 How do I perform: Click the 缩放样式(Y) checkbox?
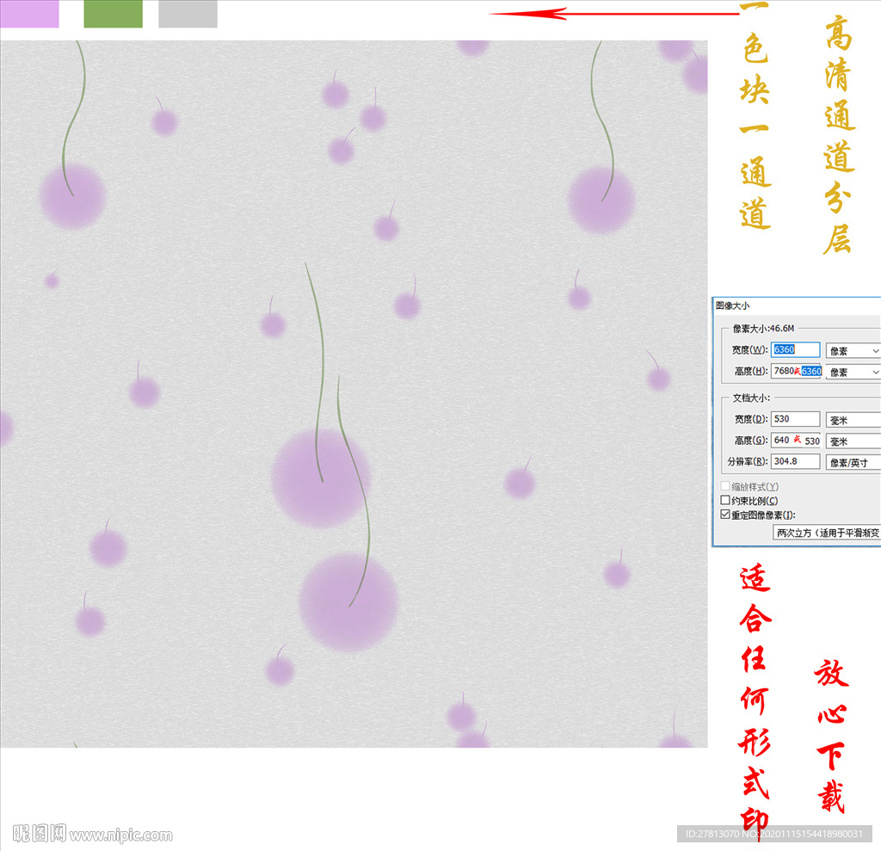[725, 485]
